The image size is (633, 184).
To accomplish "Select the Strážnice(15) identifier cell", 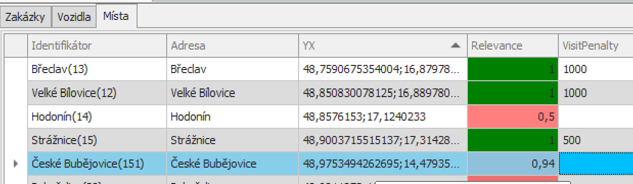I will pos(97,140).
